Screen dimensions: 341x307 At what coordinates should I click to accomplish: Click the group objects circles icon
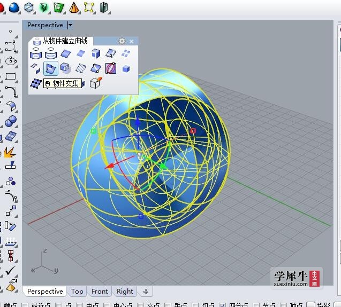pos(11,181)
